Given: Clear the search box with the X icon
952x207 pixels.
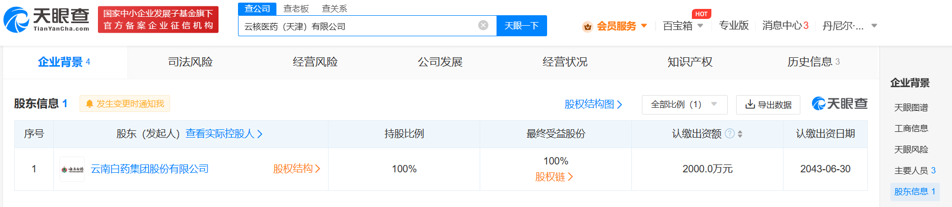Looking at the screenshot, I should (483, 25).
